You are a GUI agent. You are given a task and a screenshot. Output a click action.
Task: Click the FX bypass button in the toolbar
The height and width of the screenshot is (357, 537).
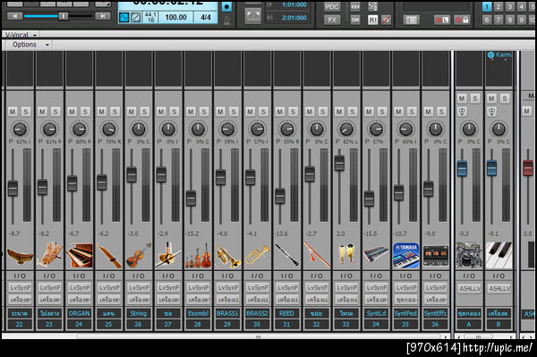pyautogui.click(x=331, y=20)
